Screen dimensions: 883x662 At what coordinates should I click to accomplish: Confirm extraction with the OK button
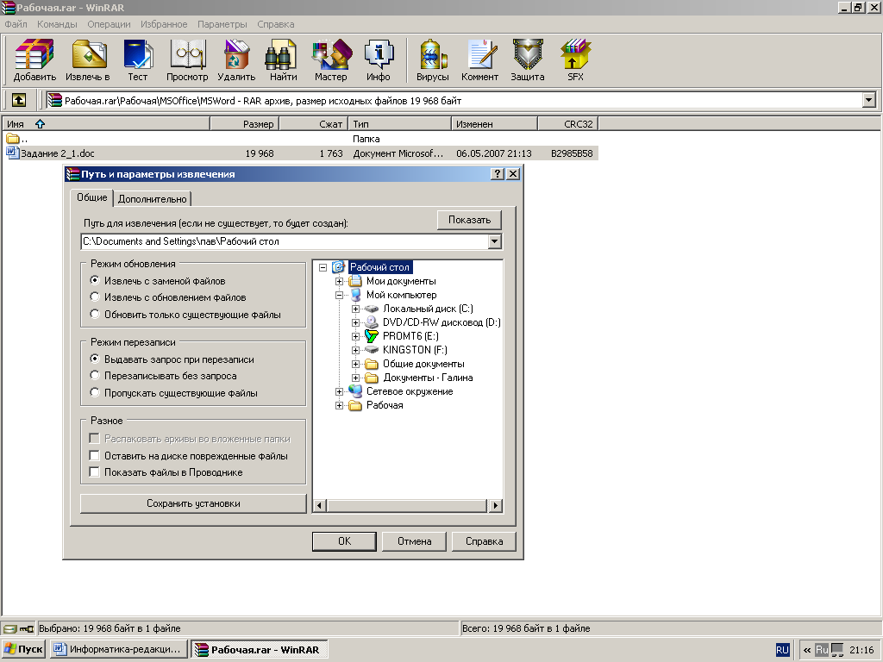[x=344, y=541]
